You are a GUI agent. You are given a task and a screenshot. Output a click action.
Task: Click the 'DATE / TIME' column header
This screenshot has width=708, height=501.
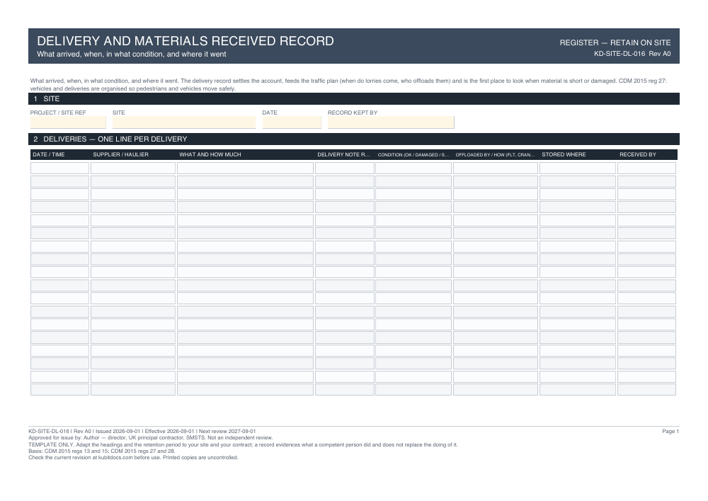coord(49,154)
